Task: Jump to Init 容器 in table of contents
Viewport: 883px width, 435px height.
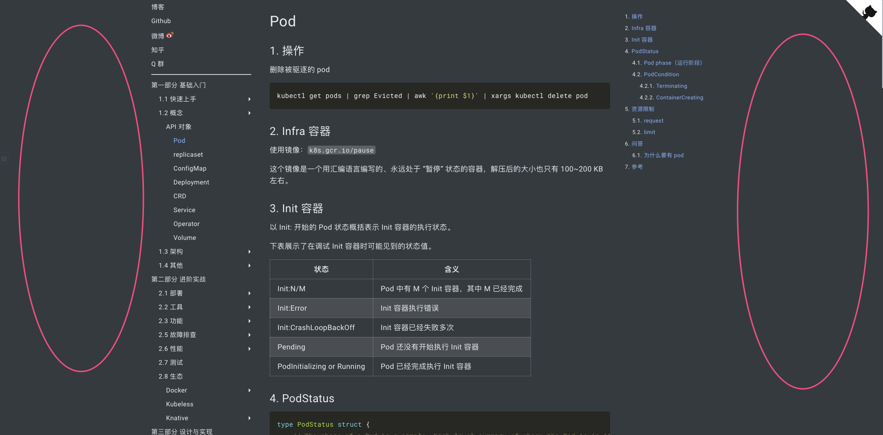Action: 642,40
